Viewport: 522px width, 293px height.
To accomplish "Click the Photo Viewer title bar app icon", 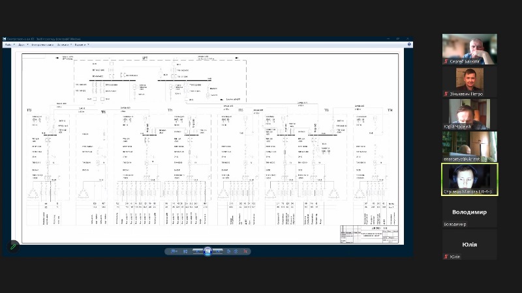I will [5, 39].
